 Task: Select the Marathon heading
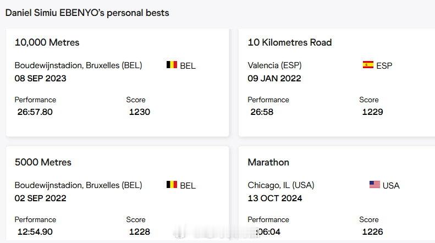(268, 162)
